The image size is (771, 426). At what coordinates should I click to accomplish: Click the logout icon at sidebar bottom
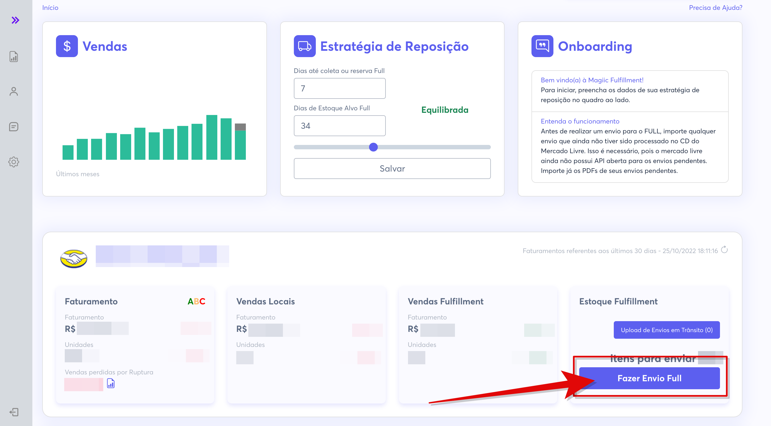click(x=14, y=412)
